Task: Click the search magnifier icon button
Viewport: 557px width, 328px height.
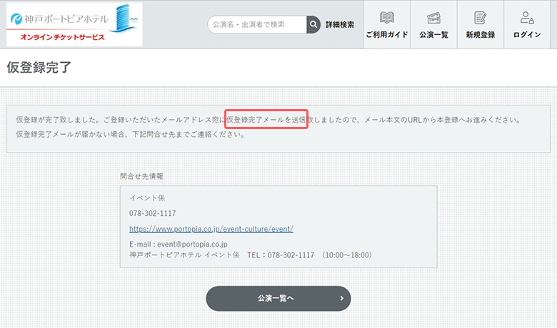Action: [313, 24]
